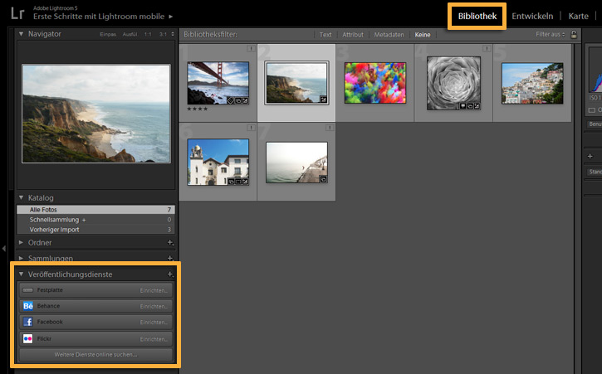
Task: Click the middle crop badge on church photo
Action: click(x=238, y=182)
